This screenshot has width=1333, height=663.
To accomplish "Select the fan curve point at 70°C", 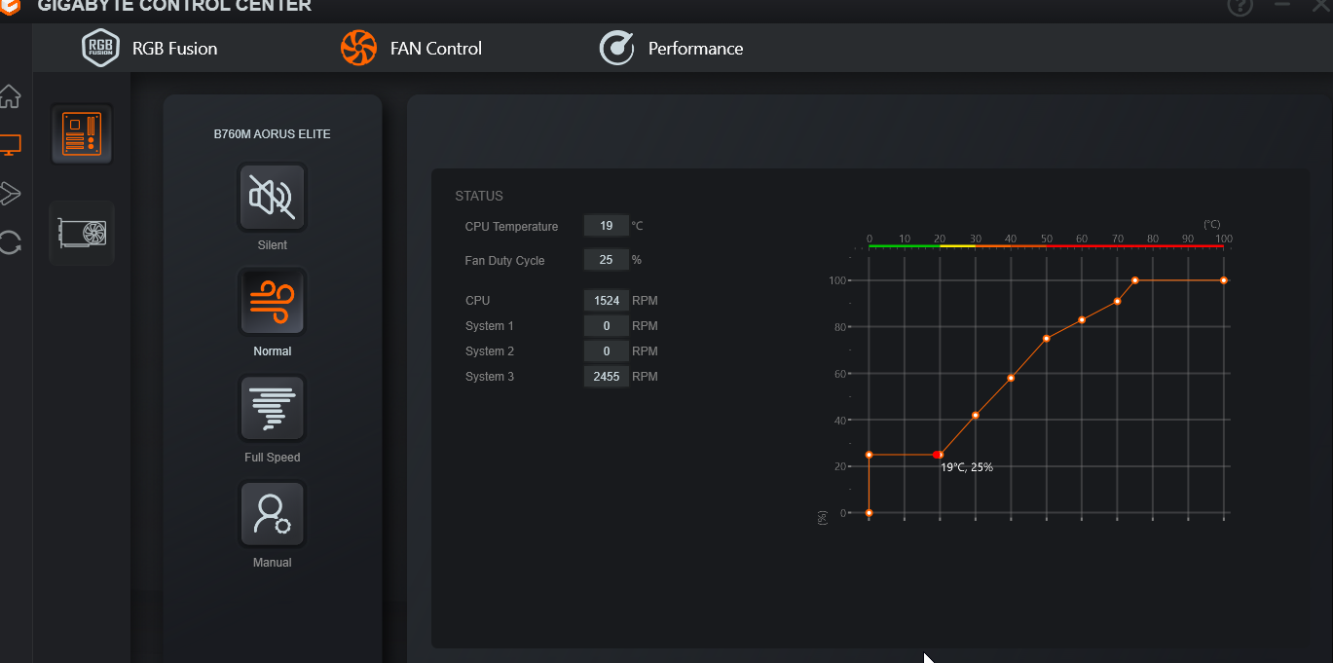I will point(1117,302).
